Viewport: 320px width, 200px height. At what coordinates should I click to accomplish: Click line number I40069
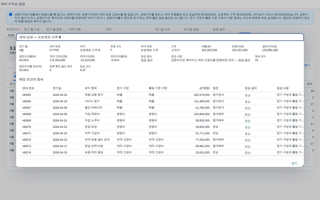click(27, 120)
